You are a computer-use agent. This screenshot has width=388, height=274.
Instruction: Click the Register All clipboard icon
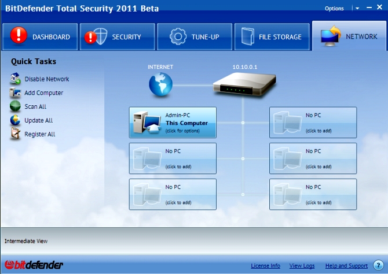[15, 134]
